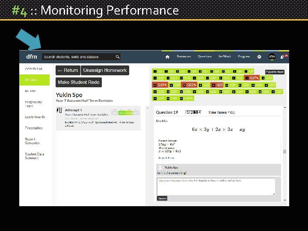
Task: Expand question Q38 with its plus icon
Action: pos(155,98)
